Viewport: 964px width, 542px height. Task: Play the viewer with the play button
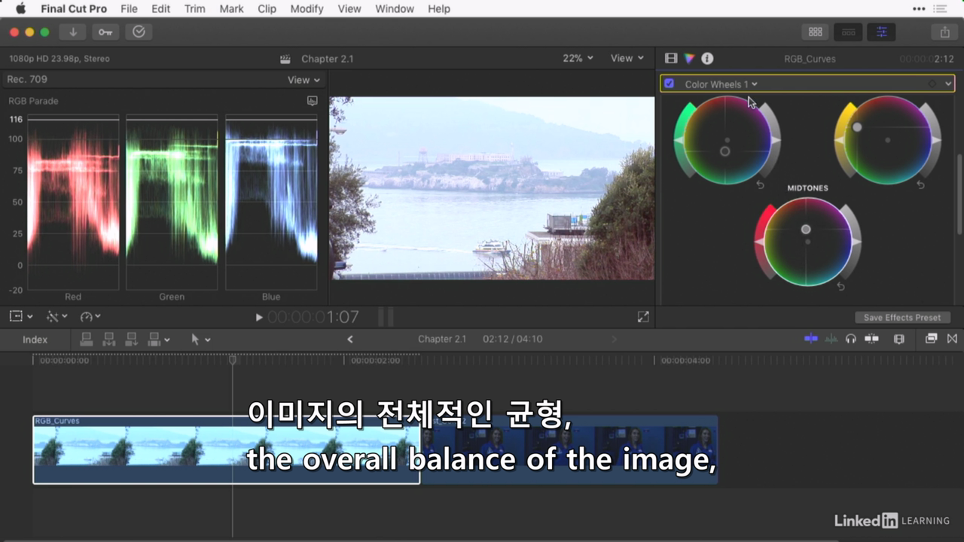(259, 318)
